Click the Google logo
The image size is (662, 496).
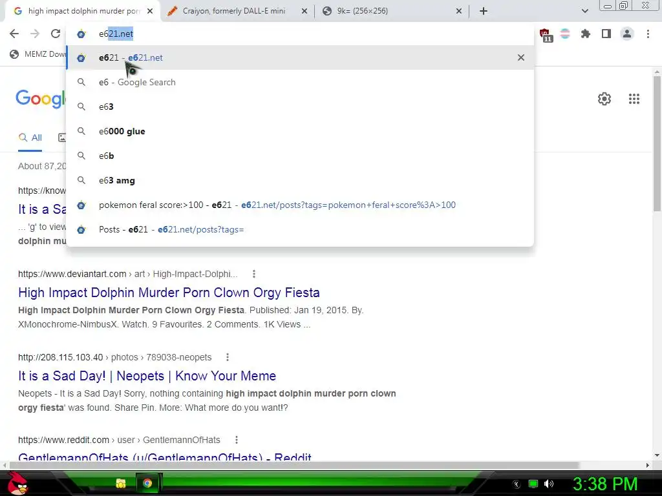coord(41,99)
